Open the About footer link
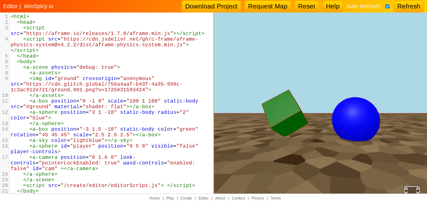427x202 pixels. (x=220, y=198)
